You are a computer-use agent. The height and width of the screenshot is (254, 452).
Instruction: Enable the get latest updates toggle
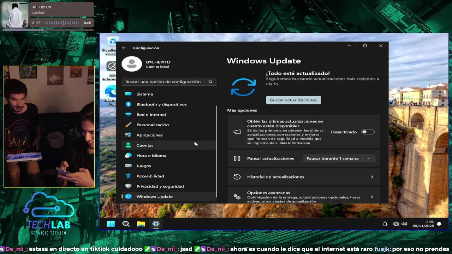[x=368, y=132]
